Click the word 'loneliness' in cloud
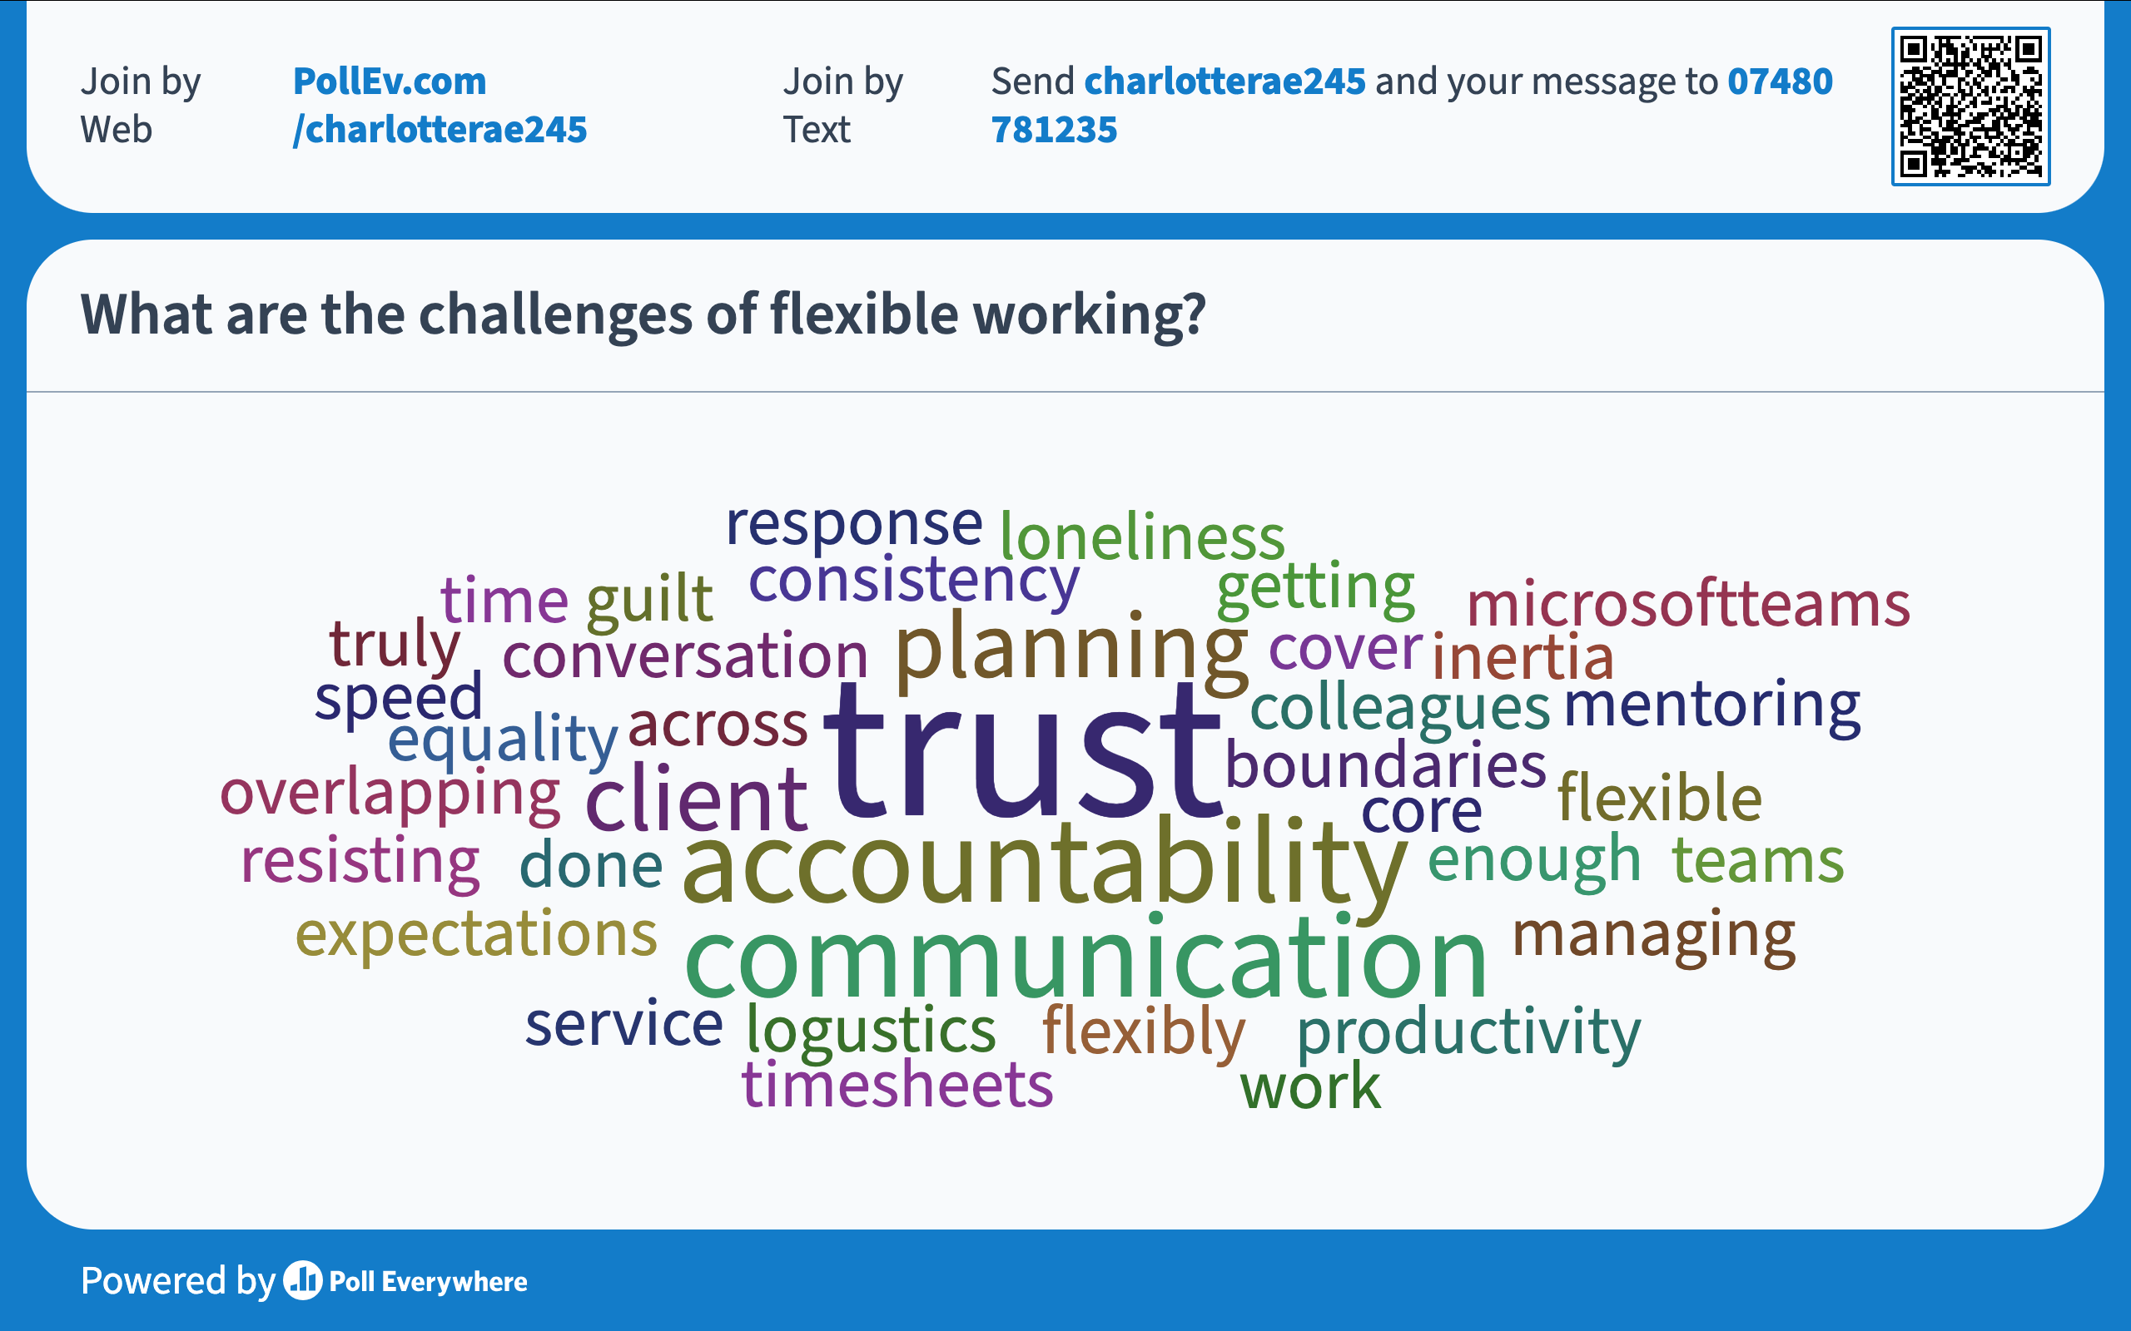Screen dimensions: 2131x1331 coord(1141,536)
